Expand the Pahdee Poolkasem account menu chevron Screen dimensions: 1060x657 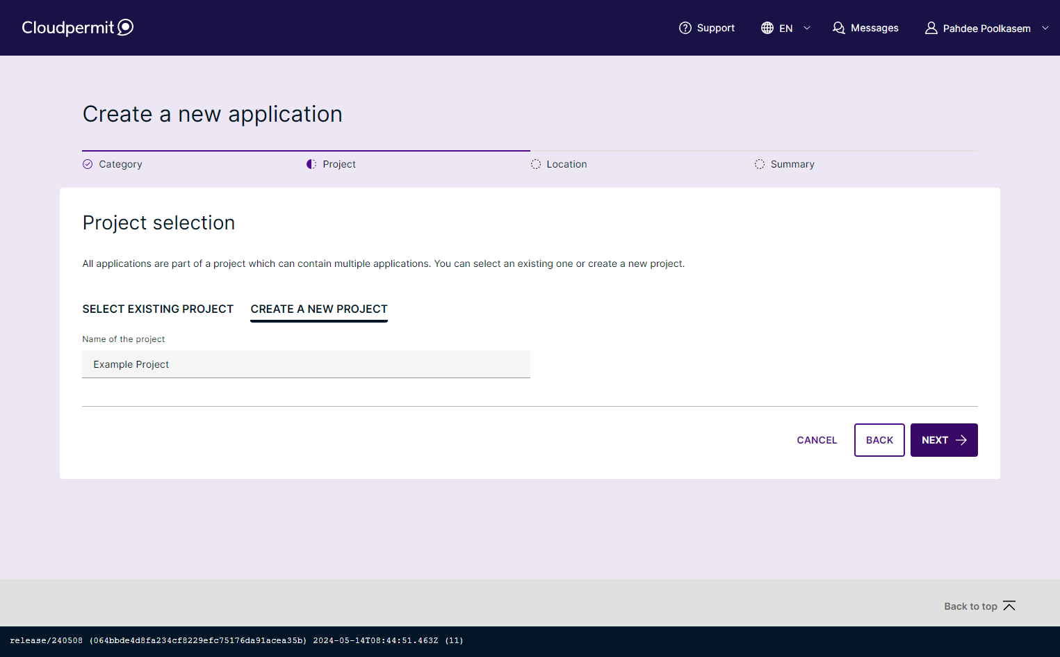click(x=1045, y=28)
